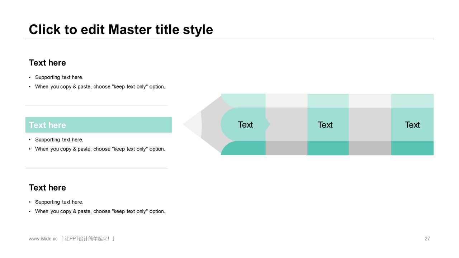Click the last "Text here" heading above the footer

(47, 187)
